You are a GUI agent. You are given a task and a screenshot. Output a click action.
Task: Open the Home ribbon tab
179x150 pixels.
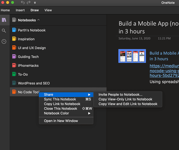point(5,10)
